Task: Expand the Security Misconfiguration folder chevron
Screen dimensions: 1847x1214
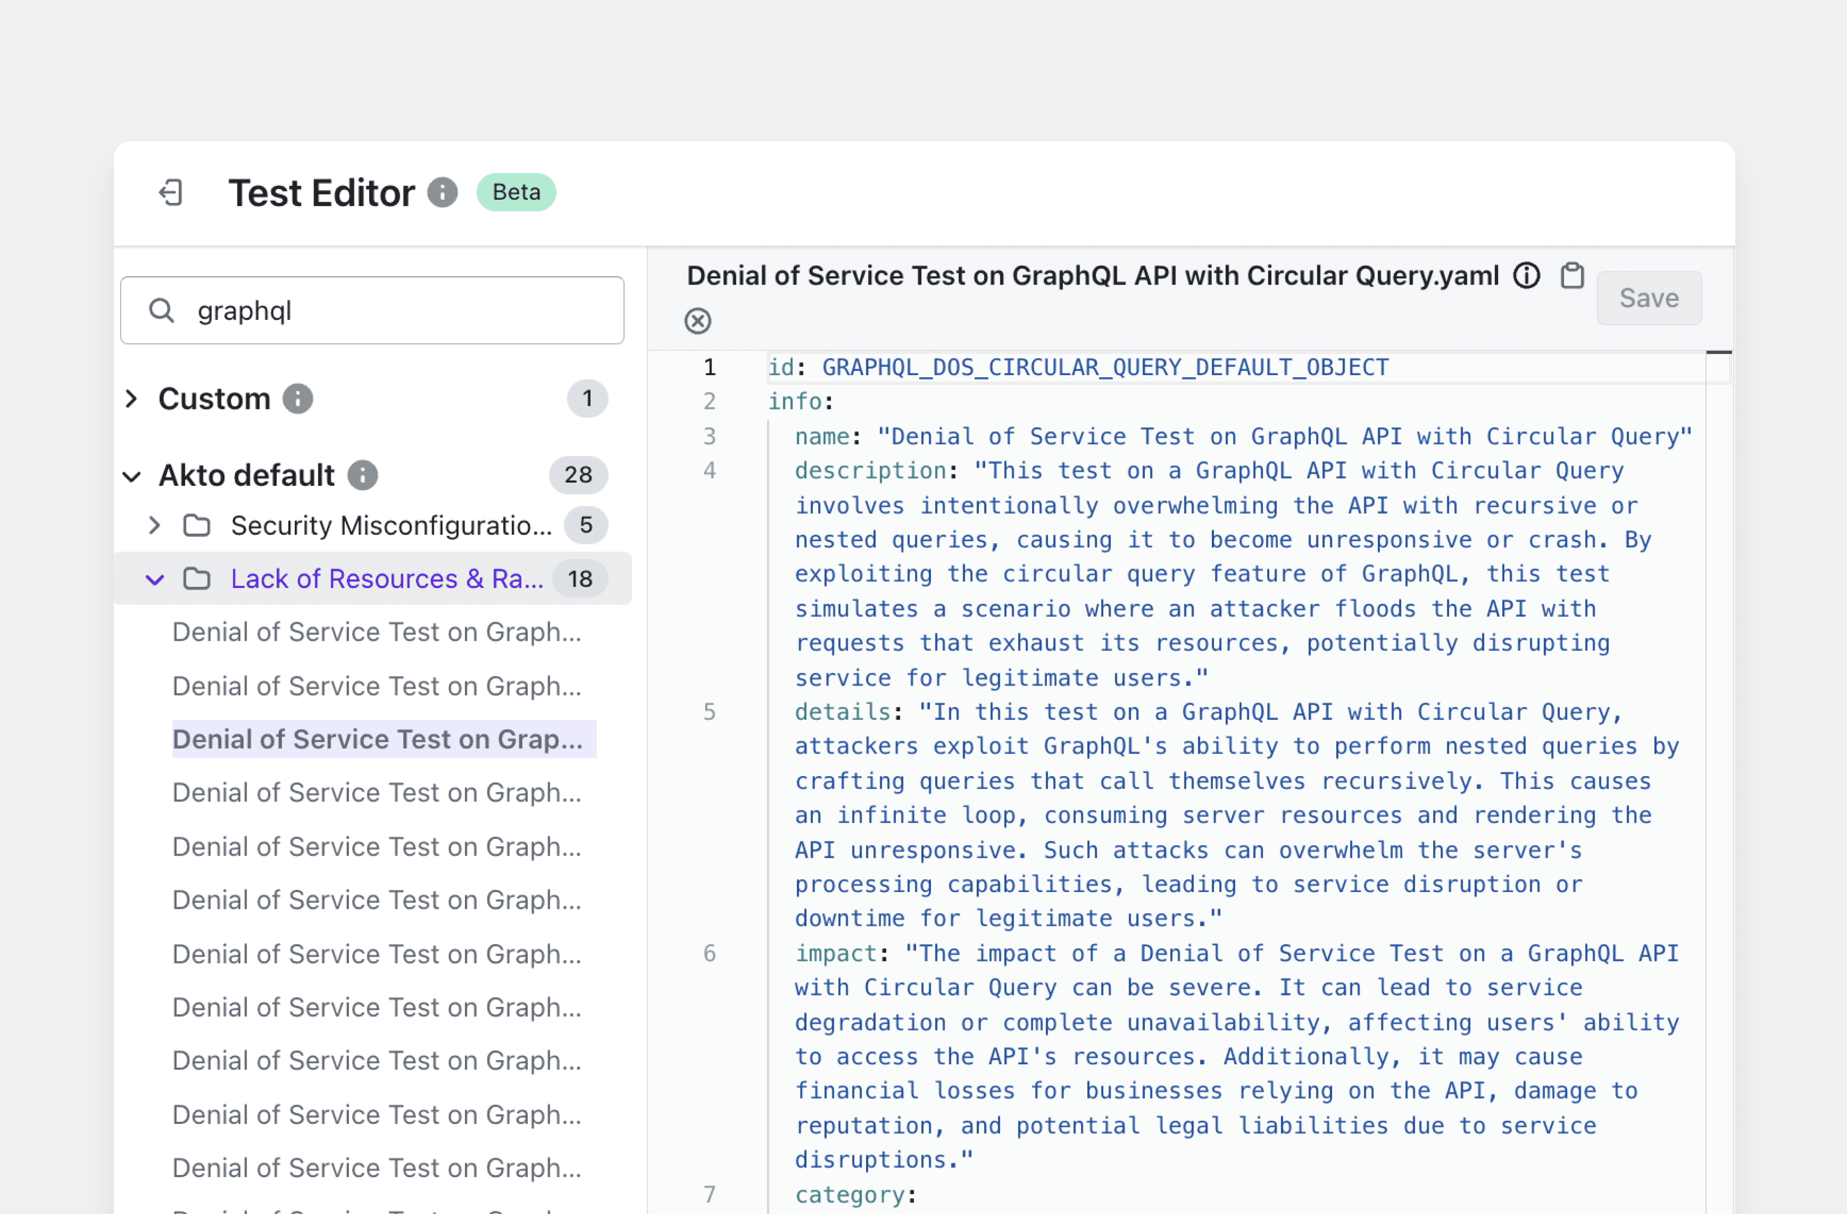Action: tap(154, 525)
